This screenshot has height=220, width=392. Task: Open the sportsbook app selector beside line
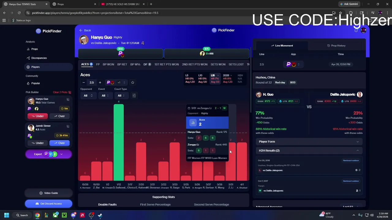tap(116, 82)
